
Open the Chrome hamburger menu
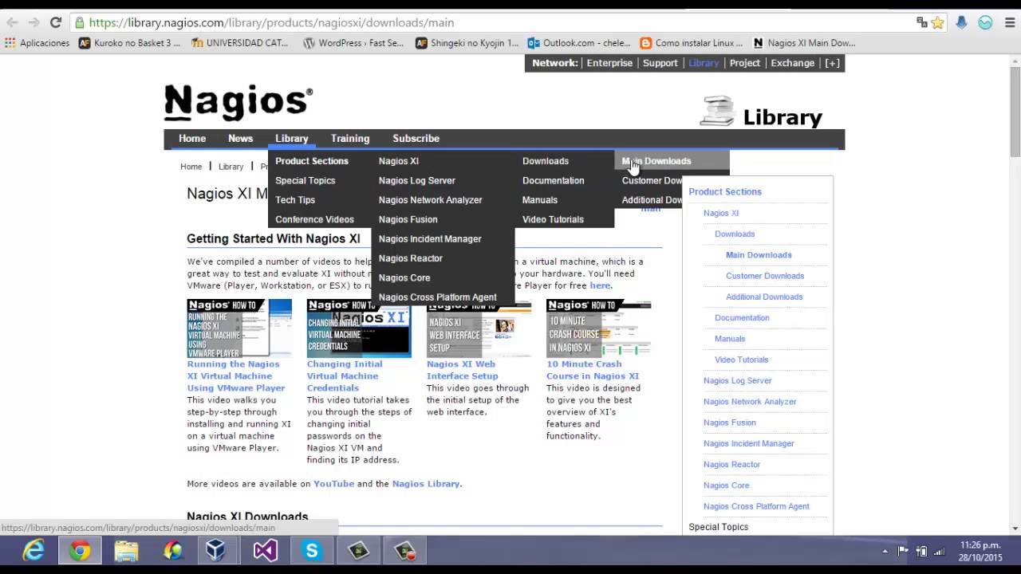click(x=1008, y=23)
